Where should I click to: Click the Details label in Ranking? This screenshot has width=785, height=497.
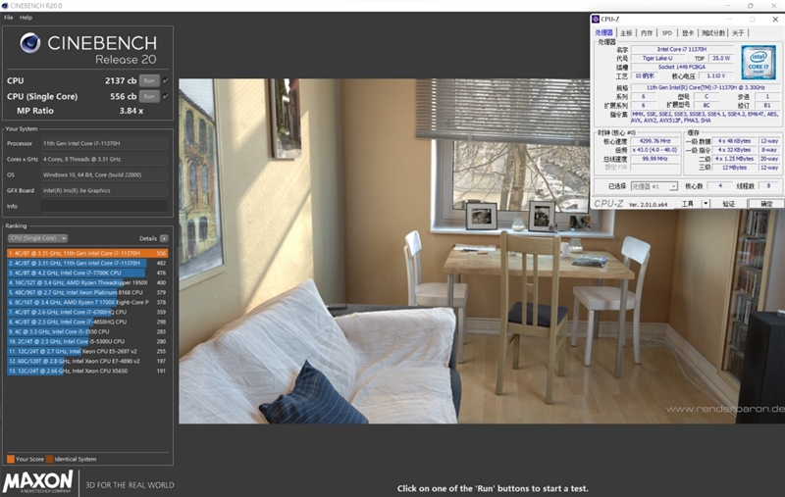(x=148, y=238)
